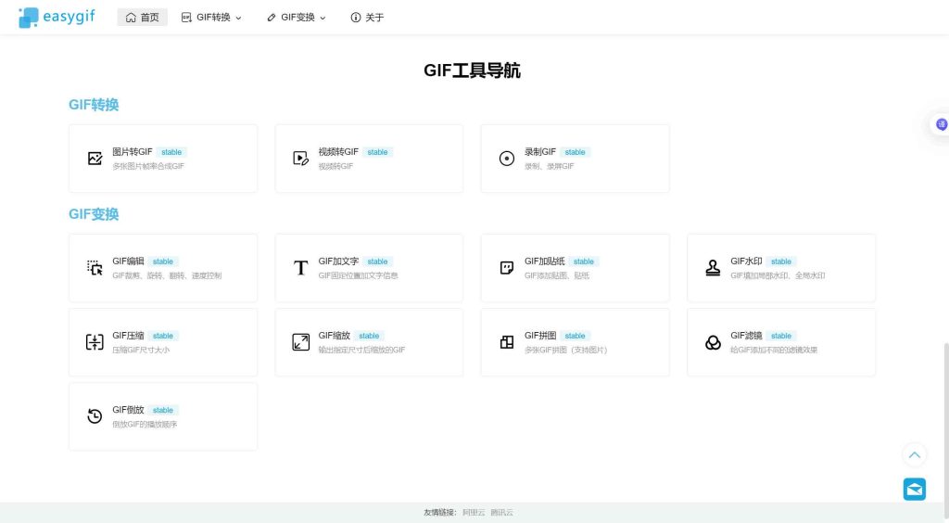Open the GIF倒放 reverse icon
The image size is (949, 523).
95,416
